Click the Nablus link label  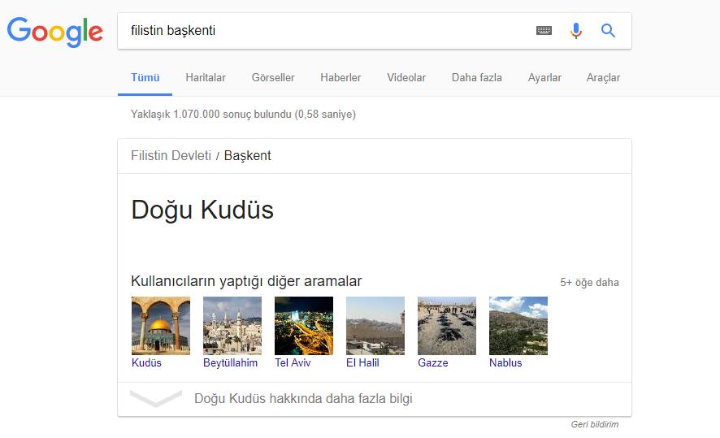[x=505, y=363]
